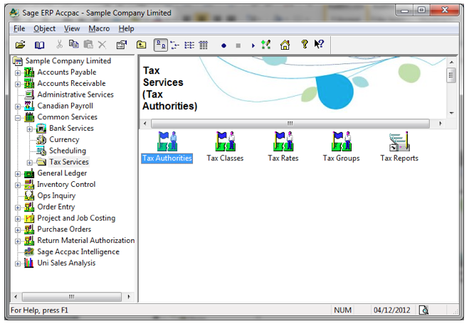Open the Tax Groups icon
Screen dimensions: 469x326
[342, 147]
